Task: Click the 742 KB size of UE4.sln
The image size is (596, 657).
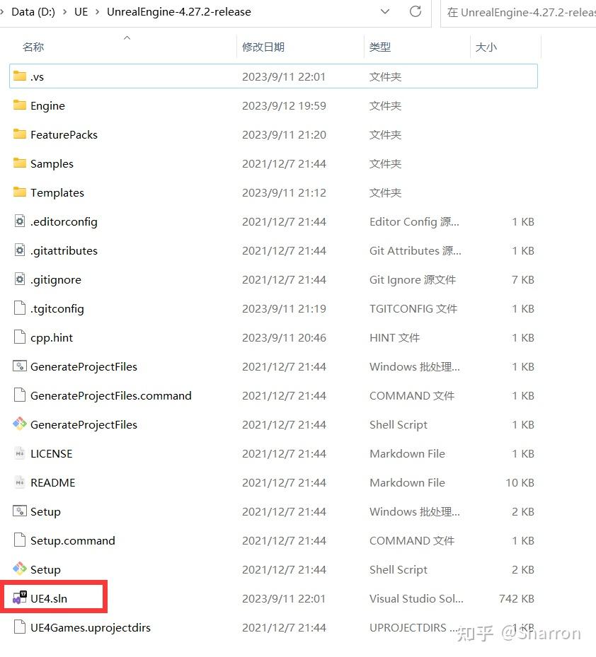Action: coord(516,598)
